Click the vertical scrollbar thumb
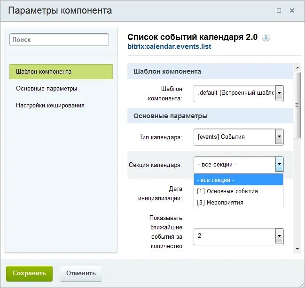Viewport: 305px width, 288px height. tap(297, 105)
